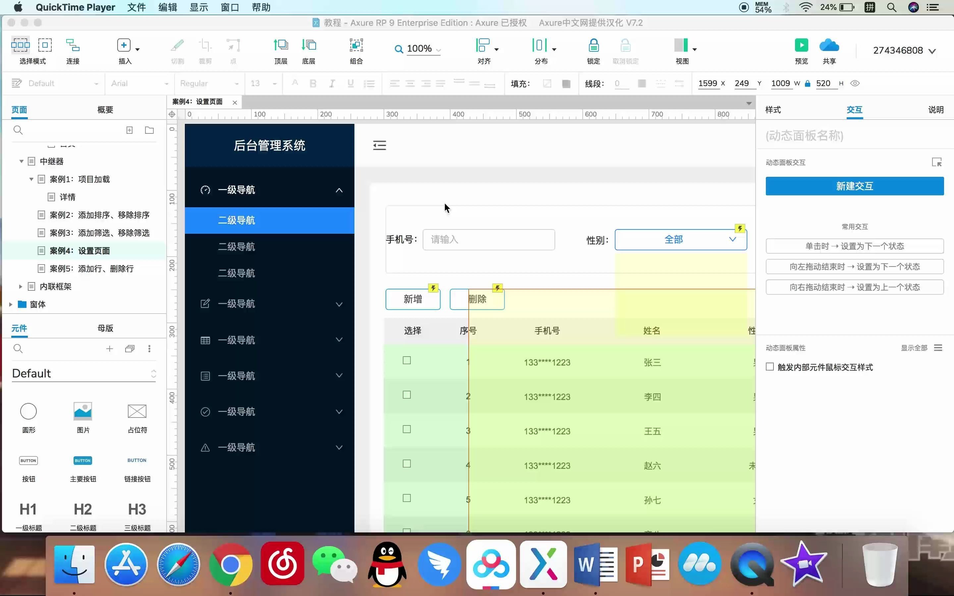954x596 pixels.
Task: Switch to the 说明 notes tab
Action: [x=935, y=110]
